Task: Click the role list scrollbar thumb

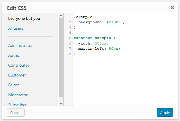Action: (x=61, y=58)
